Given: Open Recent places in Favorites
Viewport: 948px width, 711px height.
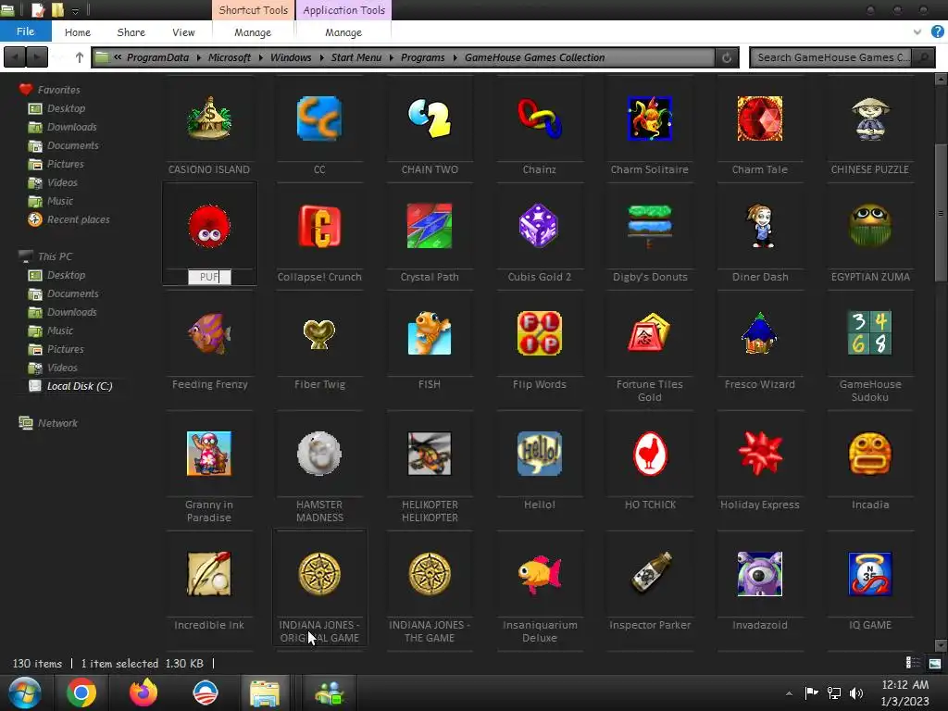Looking at the screenshot, I should (69, 219).
